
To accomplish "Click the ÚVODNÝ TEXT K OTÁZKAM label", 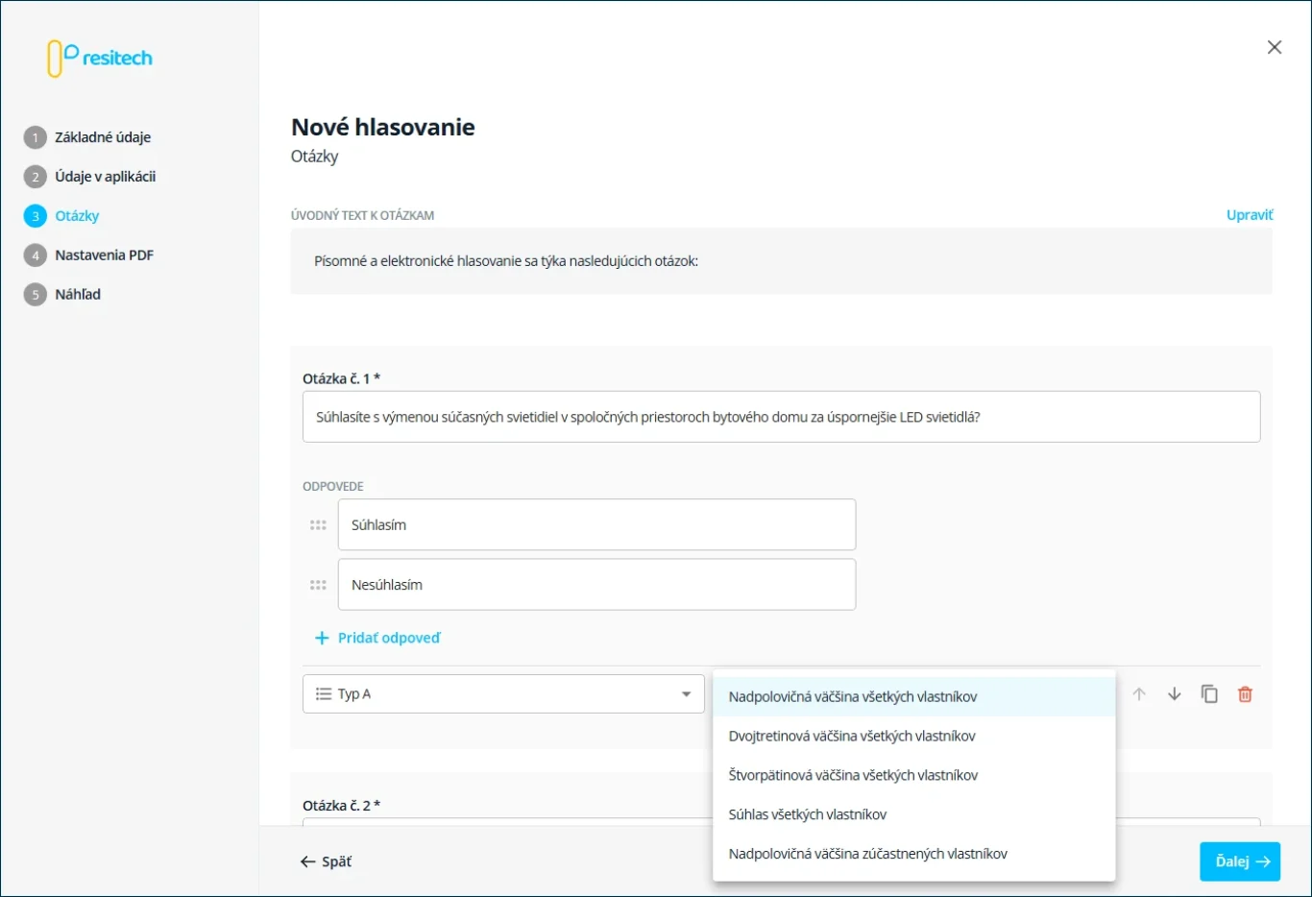I will [363, 216].
